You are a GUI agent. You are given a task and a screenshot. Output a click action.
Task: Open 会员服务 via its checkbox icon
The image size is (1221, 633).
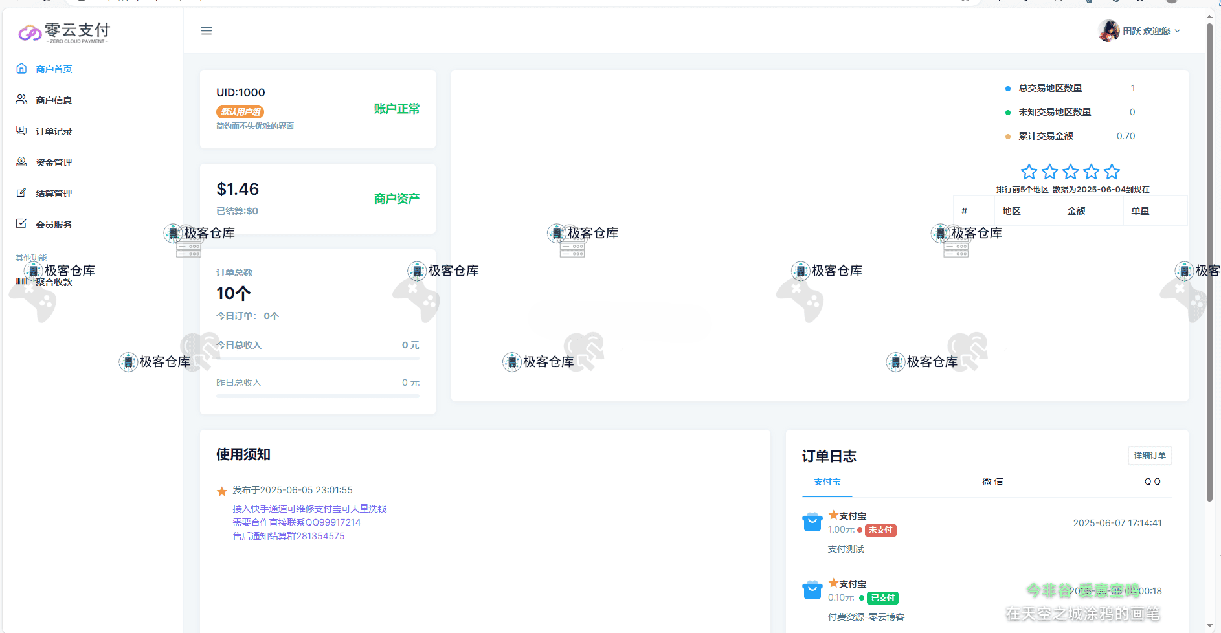coord(21,224)
